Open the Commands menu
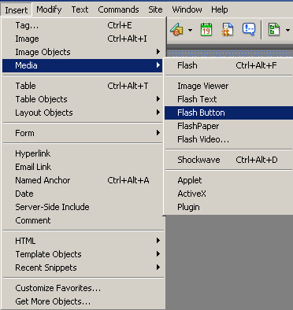The image size is (293, 310). (118, 9)
